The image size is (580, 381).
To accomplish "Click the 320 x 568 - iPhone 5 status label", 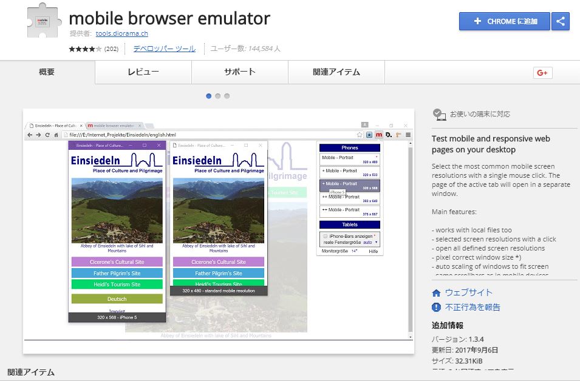I will [117, 317].
